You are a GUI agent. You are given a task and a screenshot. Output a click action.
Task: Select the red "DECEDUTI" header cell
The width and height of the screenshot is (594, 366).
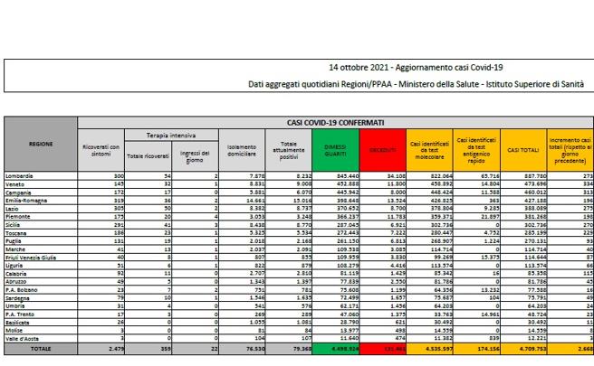pyautogui.click(x=383, y=151)
